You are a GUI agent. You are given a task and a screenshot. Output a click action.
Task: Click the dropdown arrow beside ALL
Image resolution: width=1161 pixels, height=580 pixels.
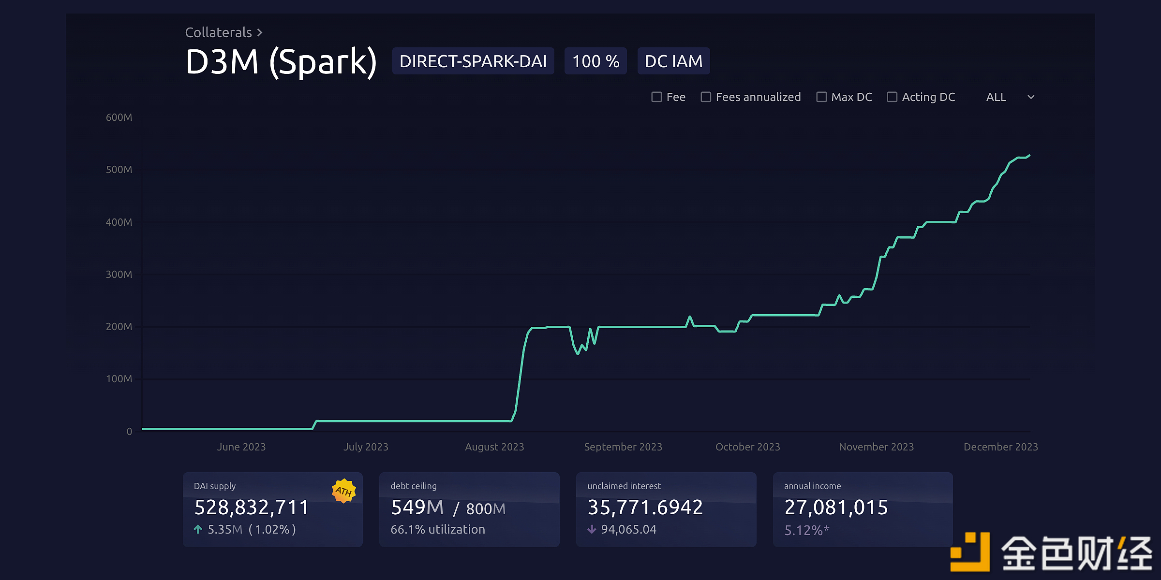click(x=1031, y=97)
